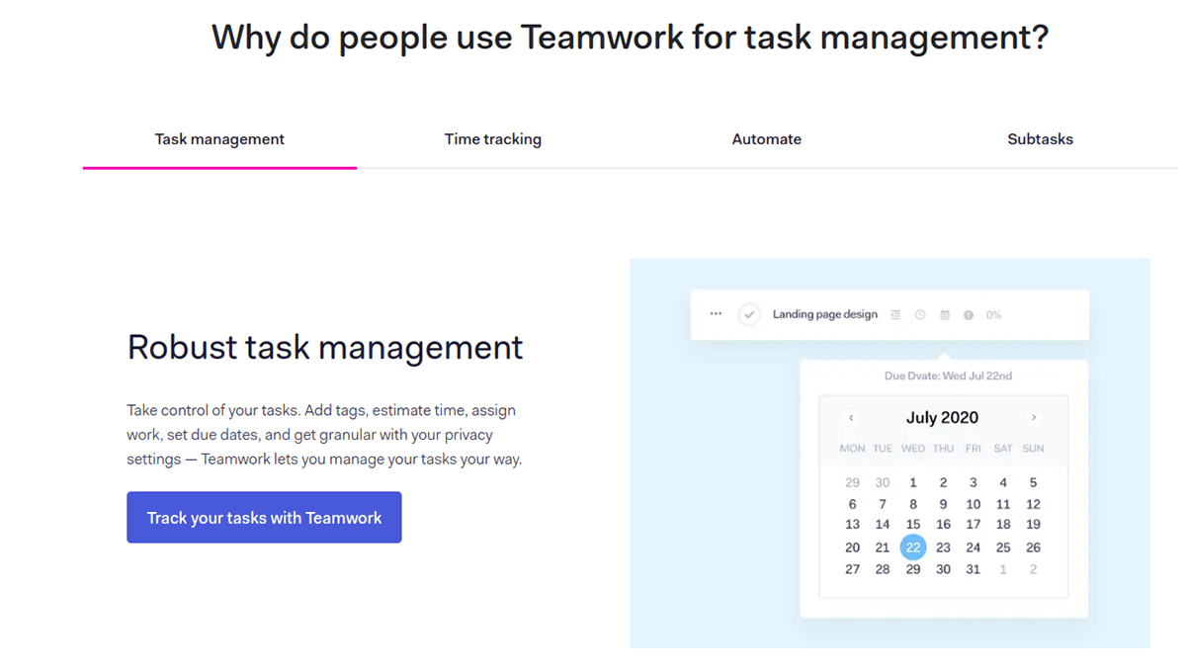Open the Automate tab
The width and height of the screenshot is (1186, 667).
(766, 139)
